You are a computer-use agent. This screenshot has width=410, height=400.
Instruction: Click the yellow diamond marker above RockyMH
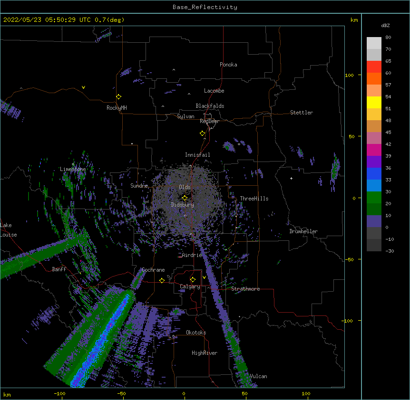[119, 97]
